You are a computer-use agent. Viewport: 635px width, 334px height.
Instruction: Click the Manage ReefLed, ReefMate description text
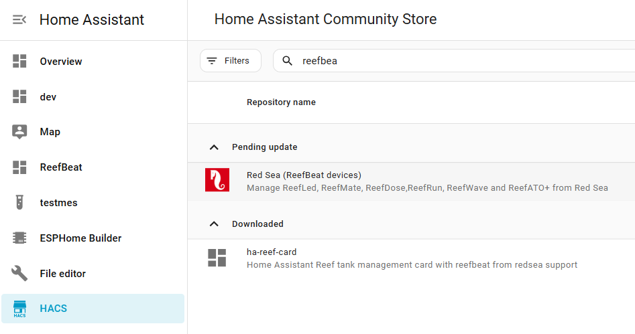click(427, 188)
